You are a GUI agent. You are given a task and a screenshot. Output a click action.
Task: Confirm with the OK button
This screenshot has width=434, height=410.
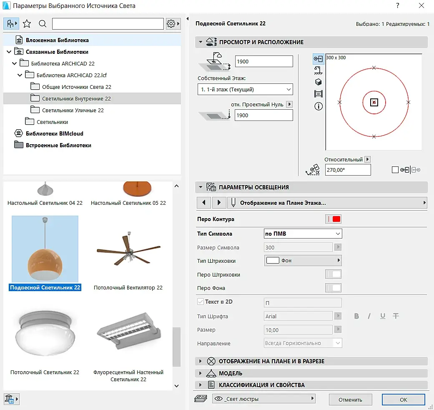(403, 400)
